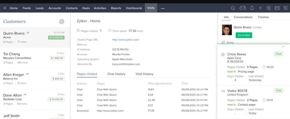This screenshot has height=119, width=290.
Task: Select Tai Chang customer entry
Action: [35, 58]
